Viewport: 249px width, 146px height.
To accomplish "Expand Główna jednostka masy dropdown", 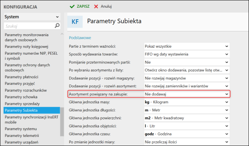I will point(186,102).
